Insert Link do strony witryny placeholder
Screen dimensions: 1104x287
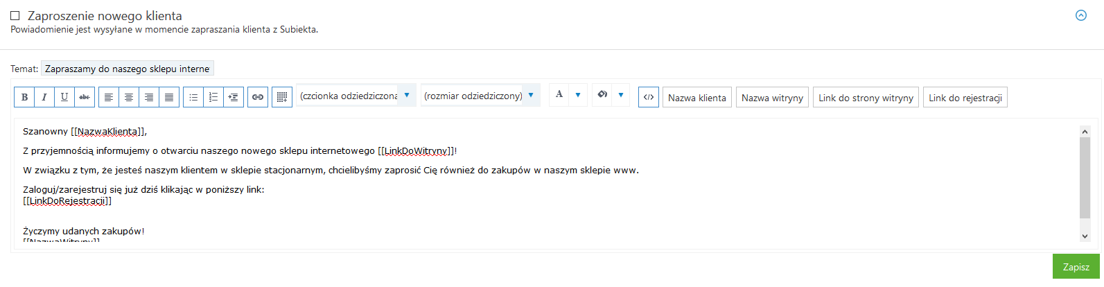(866, 98)
